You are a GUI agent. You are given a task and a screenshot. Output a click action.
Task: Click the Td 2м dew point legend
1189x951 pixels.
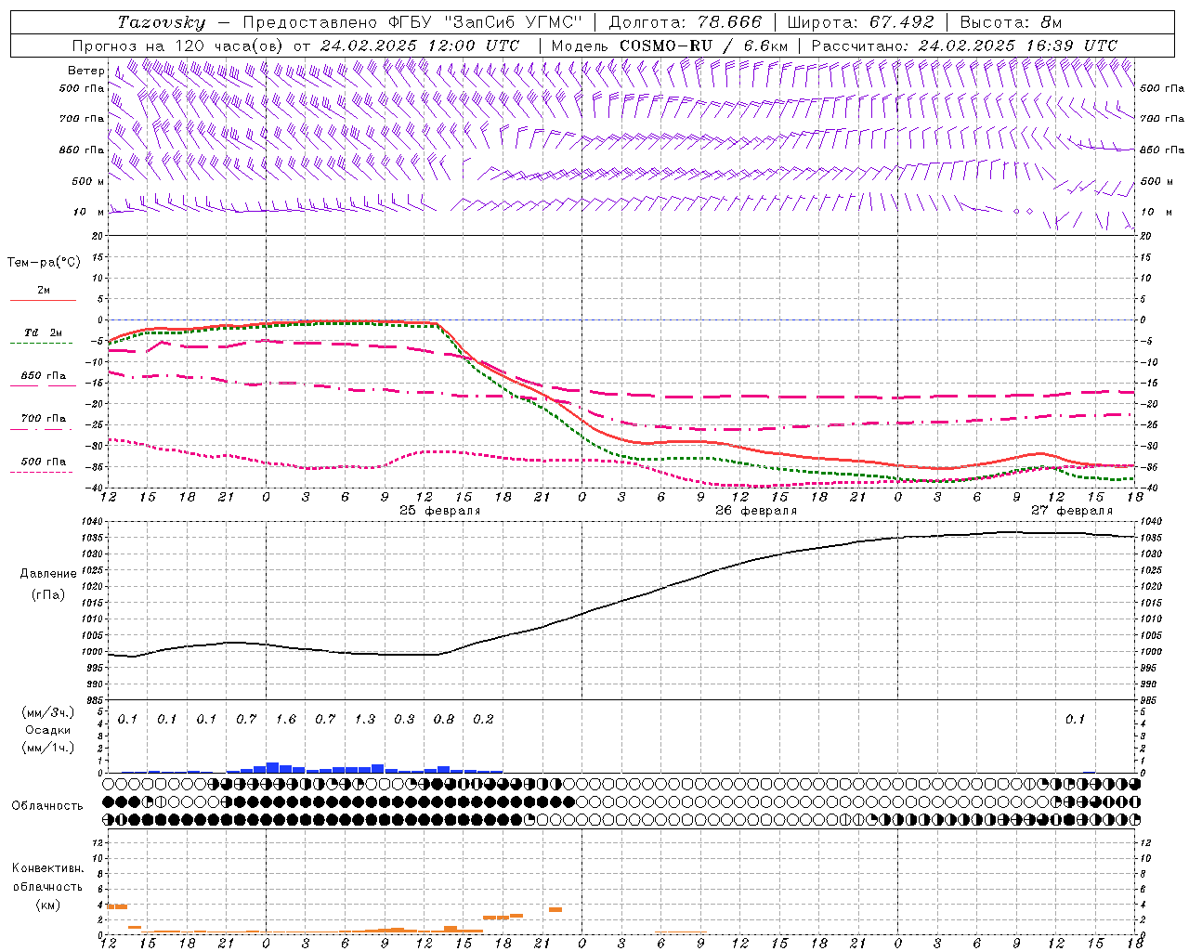pos(43,335)
